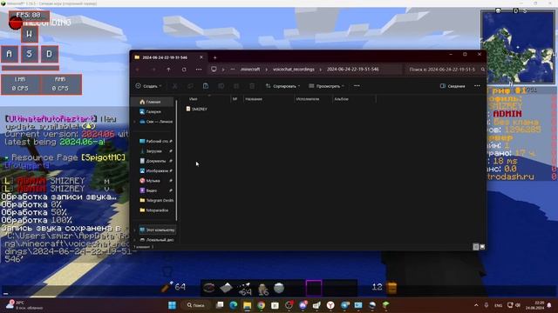This screenshot has height=313, width=558.
Task: Open Документы quick access folder
Action: (x=156, y=161)
